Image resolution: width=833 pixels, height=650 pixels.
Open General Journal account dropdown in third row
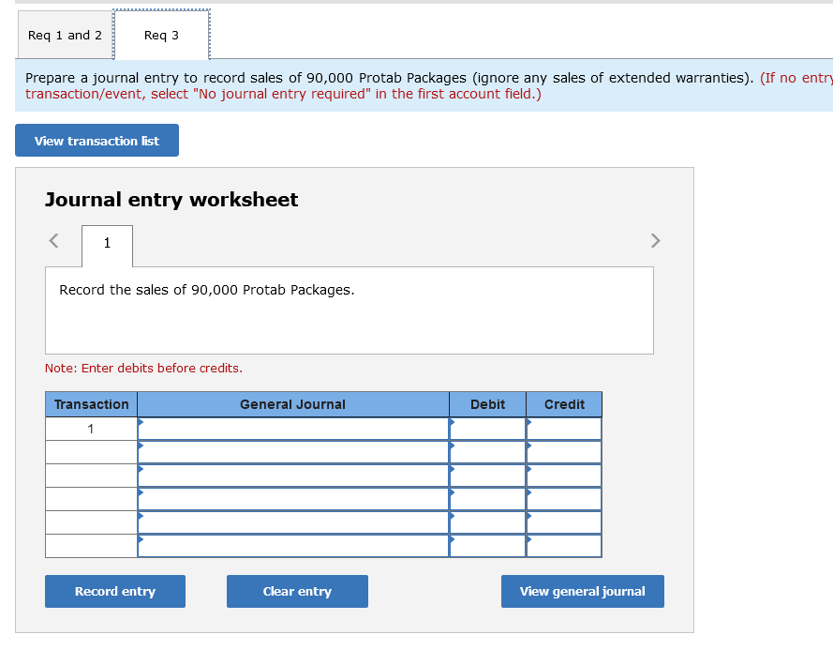(293, 476)
